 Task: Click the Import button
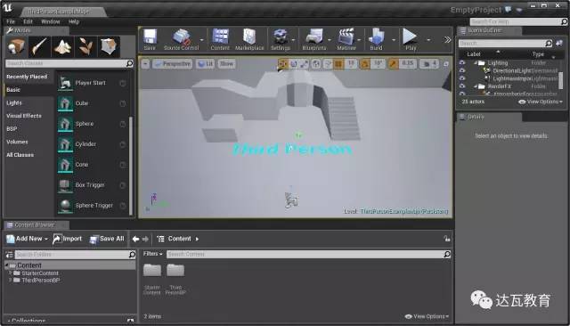(x=68, y=239)
